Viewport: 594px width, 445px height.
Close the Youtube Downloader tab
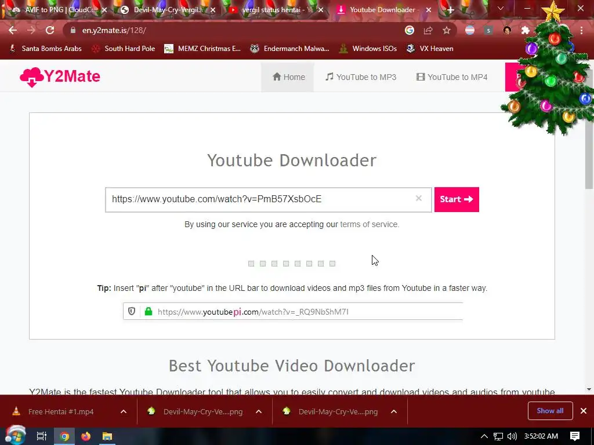point(429,10)
